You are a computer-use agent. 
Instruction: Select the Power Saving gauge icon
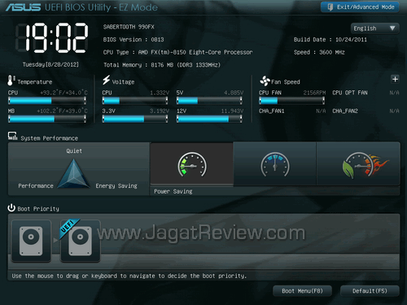192,164
